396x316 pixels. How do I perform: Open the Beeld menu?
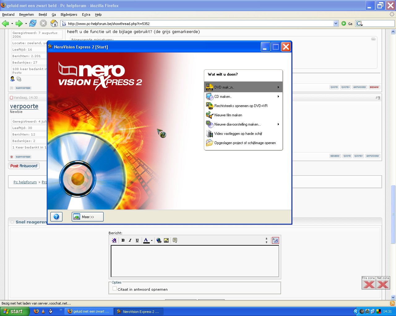coord(43,15)
